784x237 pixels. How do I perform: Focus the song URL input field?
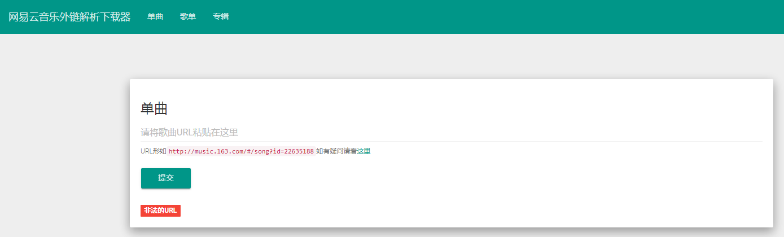point(452,133)
